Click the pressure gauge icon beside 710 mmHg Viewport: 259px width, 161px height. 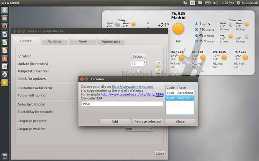click(x=196, y=30)
